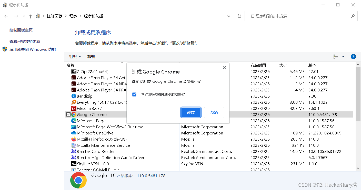Click the 卸载 toolbar command

(91, 57)
